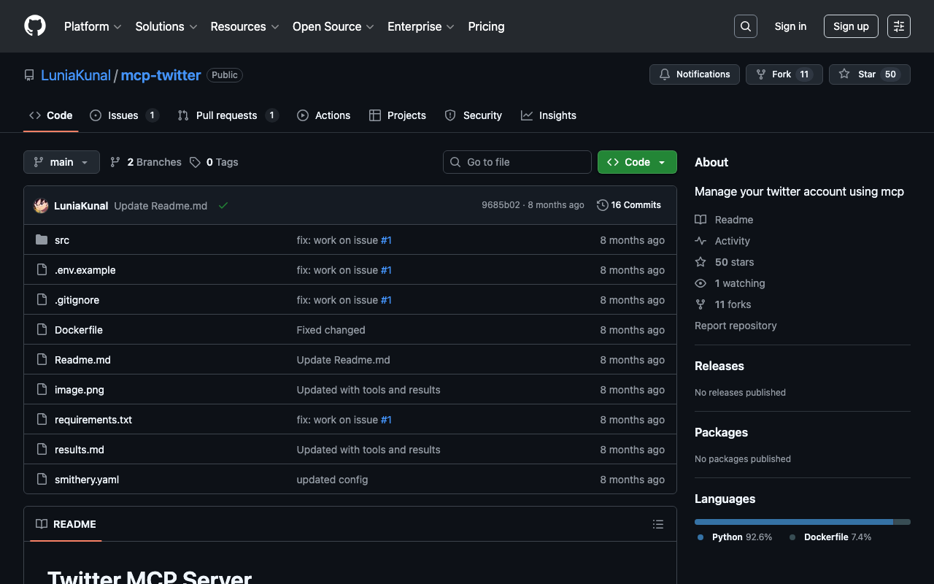Star the mcp-twitter repository
The height and width of the screenshot is (584, 934).
click(869, 74)
